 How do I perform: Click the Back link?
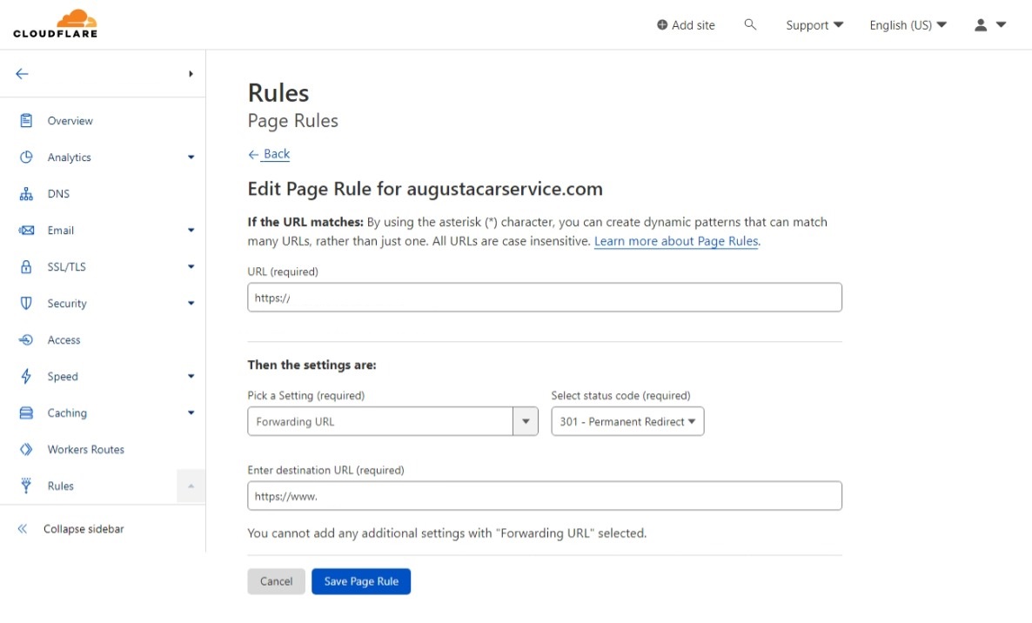pyautogui.click(x=269, y=154)
